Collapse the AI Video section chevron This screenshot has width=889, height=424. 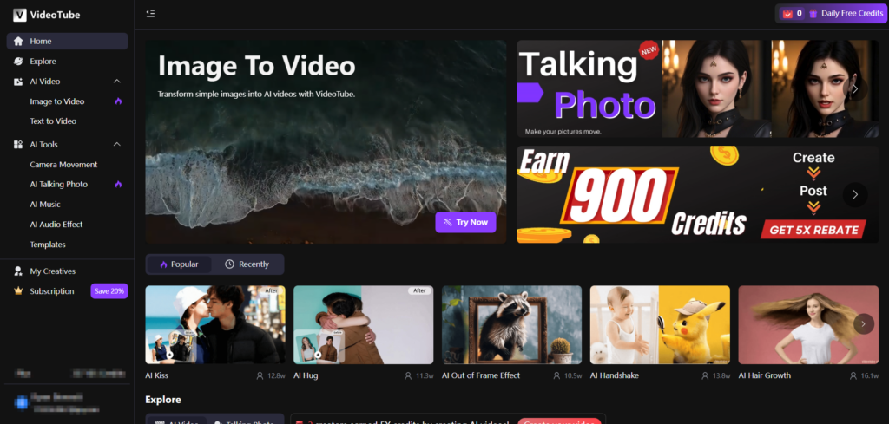117,82
